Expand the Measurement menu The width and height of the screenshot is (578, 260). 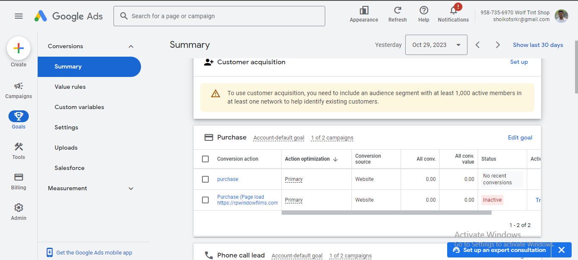pyautogui.click(x=91, y=189)
